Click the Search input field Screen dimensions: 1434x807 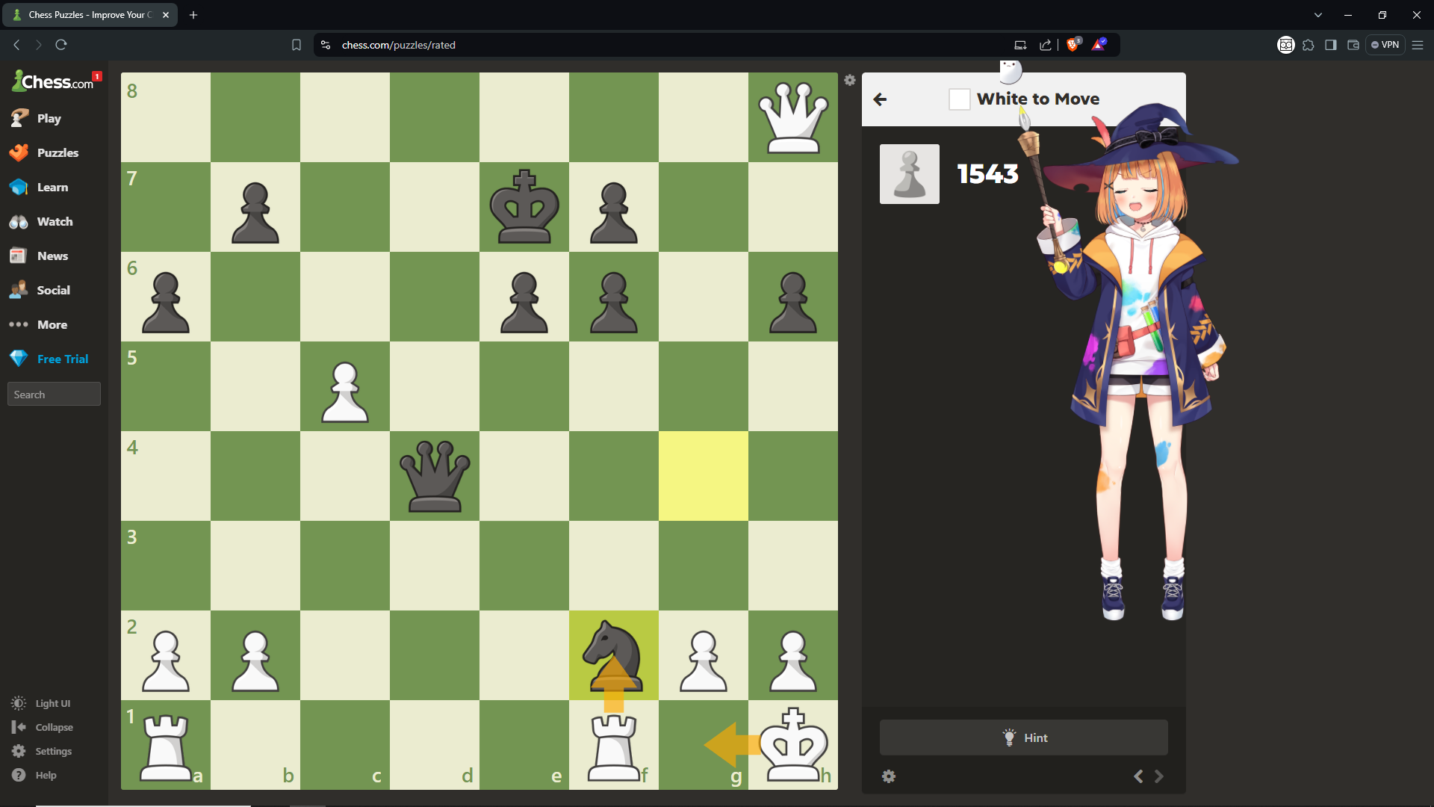point(55,394)
